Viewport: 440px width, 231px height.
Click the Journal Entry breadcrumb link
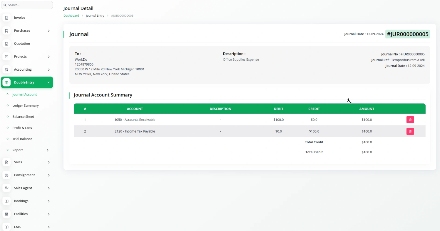95,16
